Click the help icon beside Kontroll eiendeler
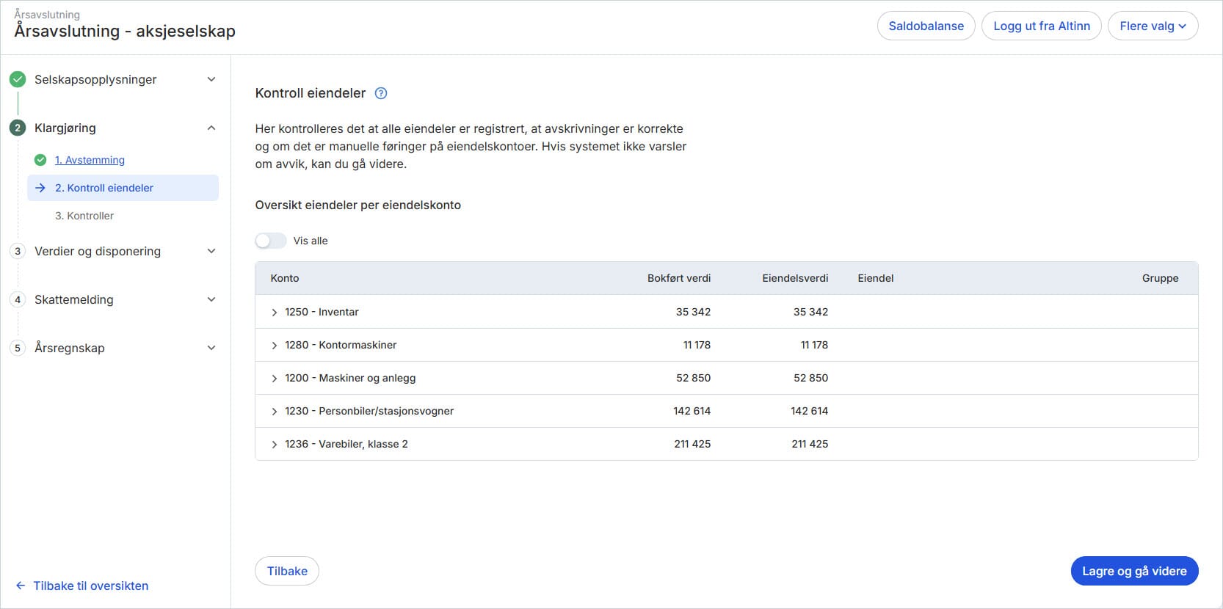 tap(381, 93)
